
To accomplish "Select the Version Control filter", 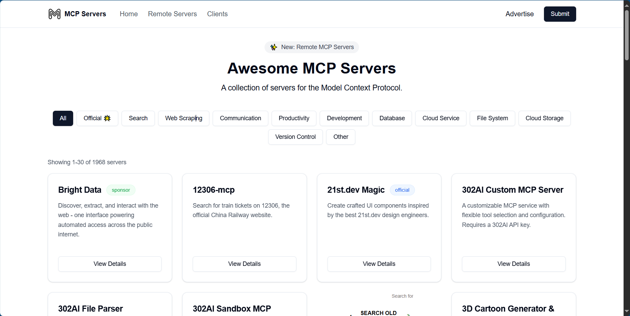I will click(295, 137).
